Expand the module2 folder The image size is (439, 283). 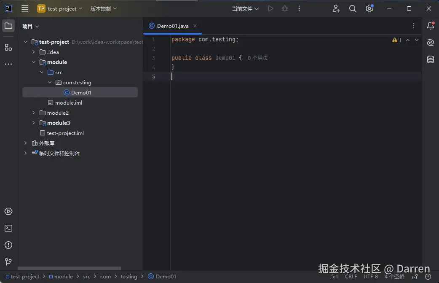point(34,113)
